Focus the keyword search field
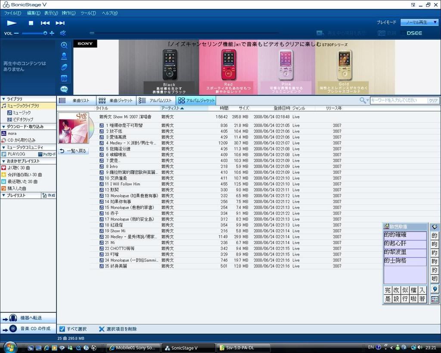 tap(398, 100)
